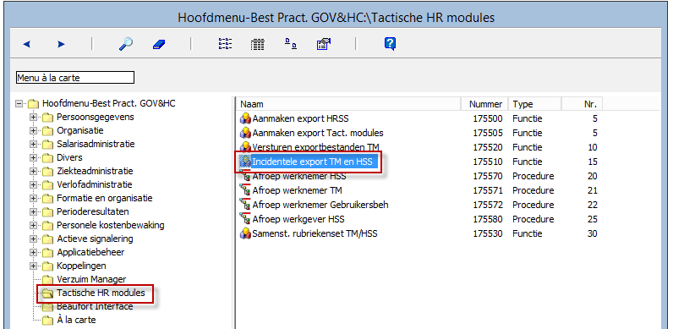The width and height of the screenshot is (673, 329).
Task: Select Afroep werkgever HSS row name
Action: click(298, 219)
